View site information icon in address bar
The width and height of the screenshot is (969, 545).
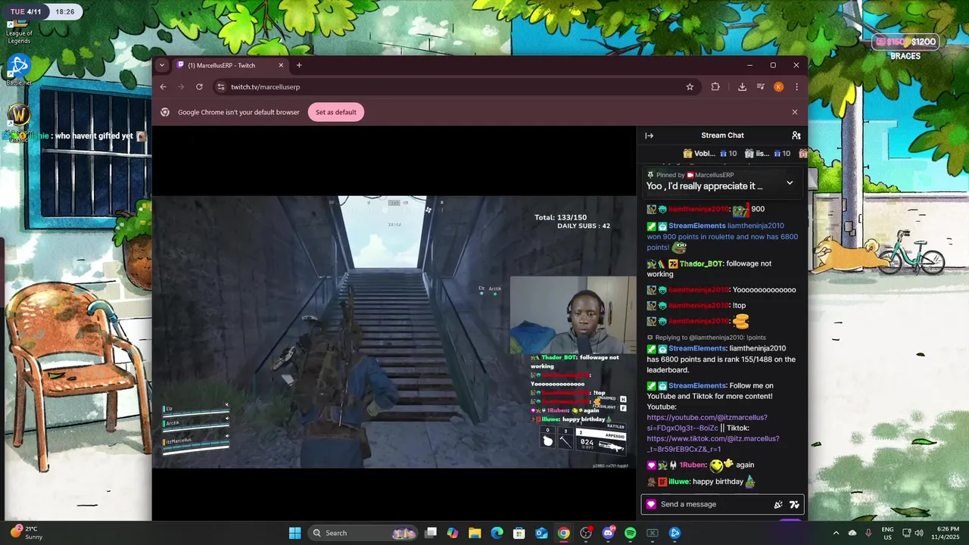tap(220, 87)
